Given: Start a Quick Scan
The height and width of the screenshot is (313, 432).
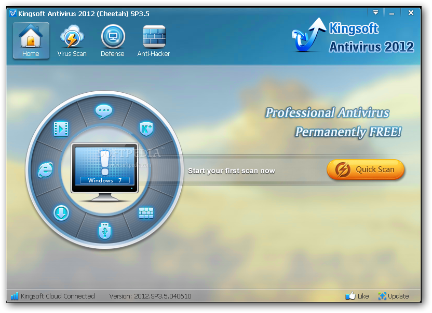Looking at the screenshot, I should point(366,169).
